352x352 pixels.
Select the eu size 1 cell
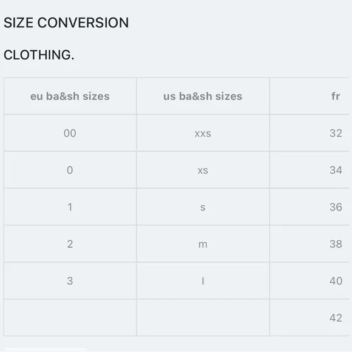click(70, 207)
